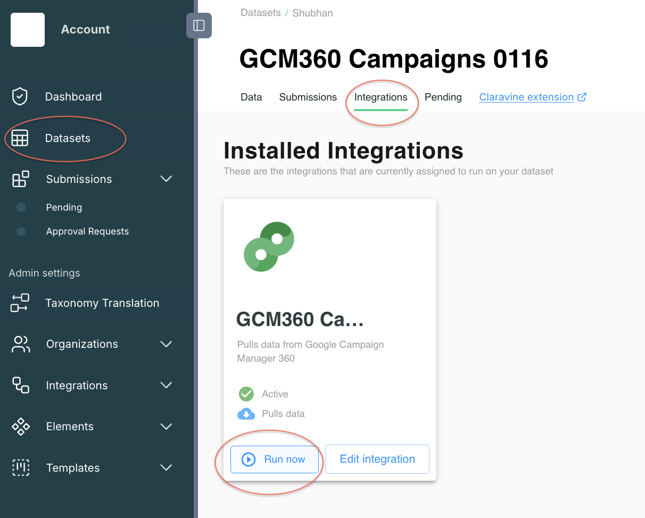This screenshot has height=518, width=645.
Task: Go to Datasets in the sidebar
Action: [68, 138]
